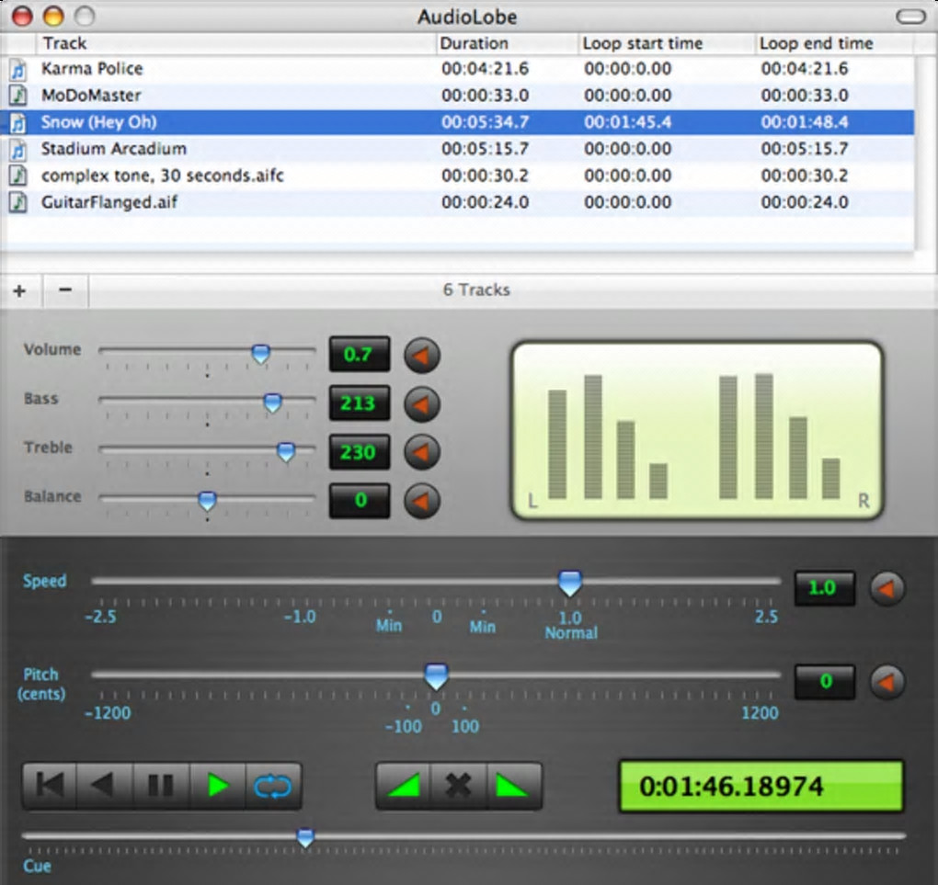Screen dimensions: 938x885
Task: Reset Bass with its orange arrow button
Action: coord(422,403)
